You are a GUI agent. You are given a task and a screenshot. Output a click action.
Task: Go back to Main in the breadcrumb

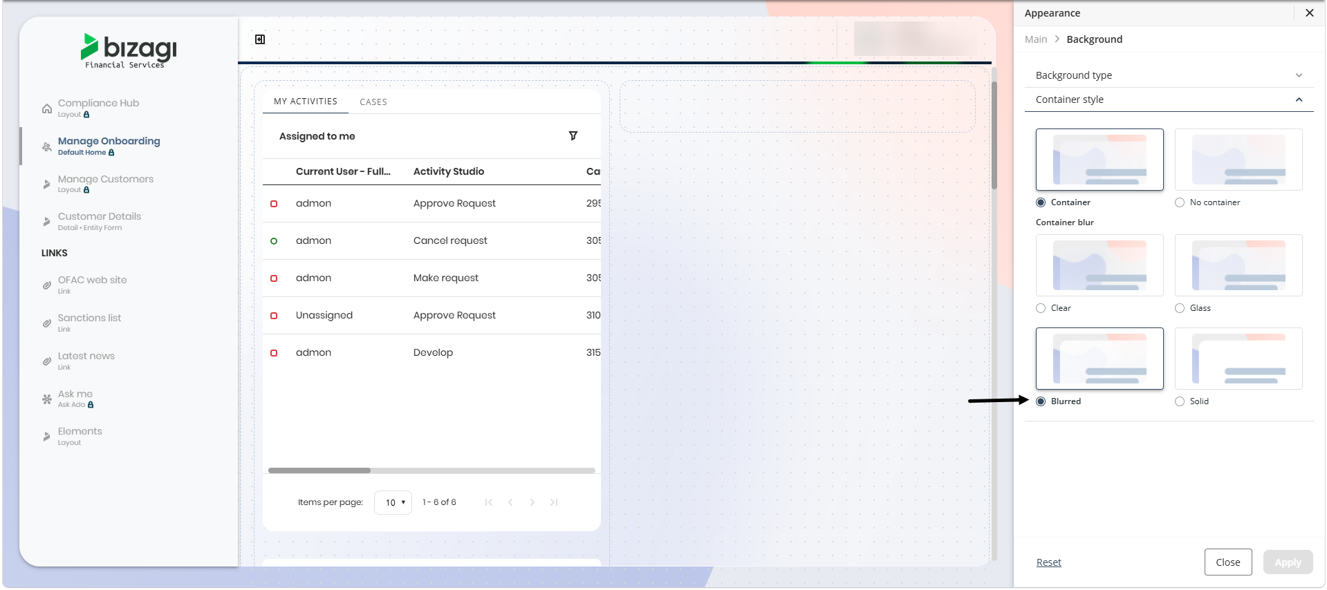(x=1036, y=39)
